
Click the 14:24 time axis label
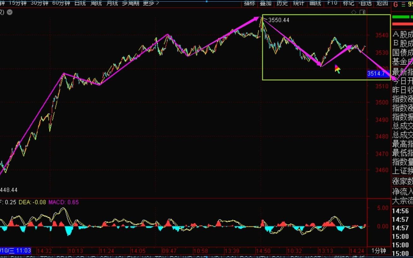point(357,251)
